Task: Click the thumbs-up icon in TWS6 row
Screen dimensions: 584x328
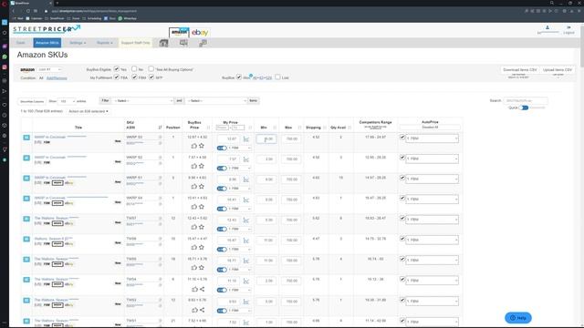Action: (x=194, y=247)
